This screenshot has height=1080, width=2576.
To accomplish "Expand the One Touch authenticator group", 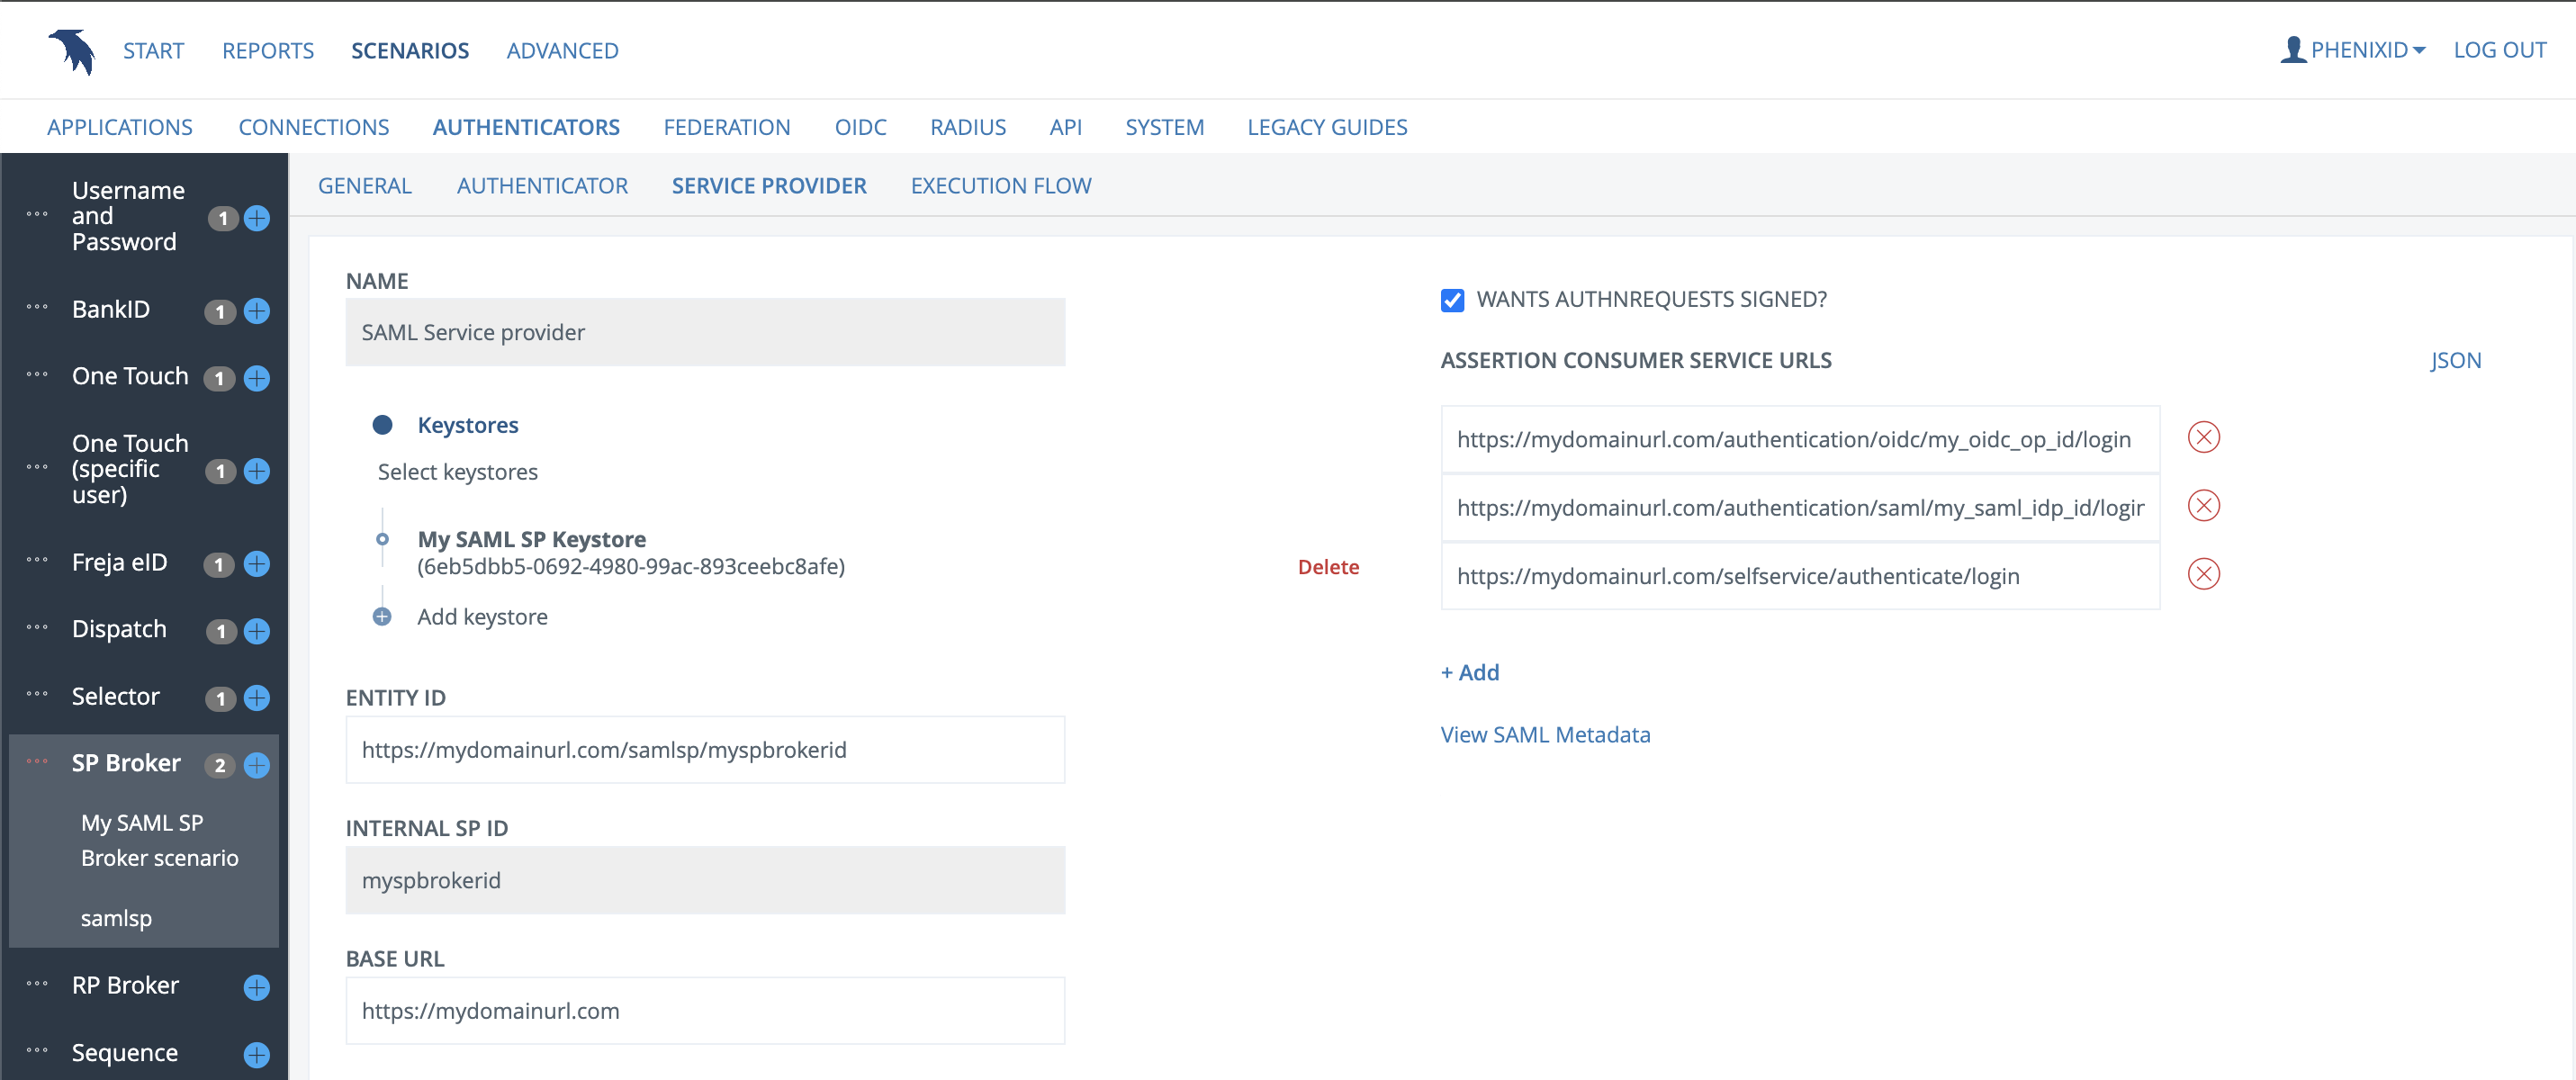I will pyautogui.click(x=130, y=376).
